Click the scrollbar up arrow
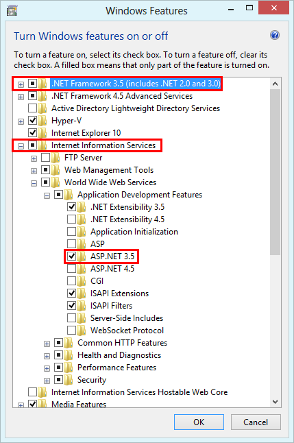Viewport: 294px width, 443px height. (275, 84)
